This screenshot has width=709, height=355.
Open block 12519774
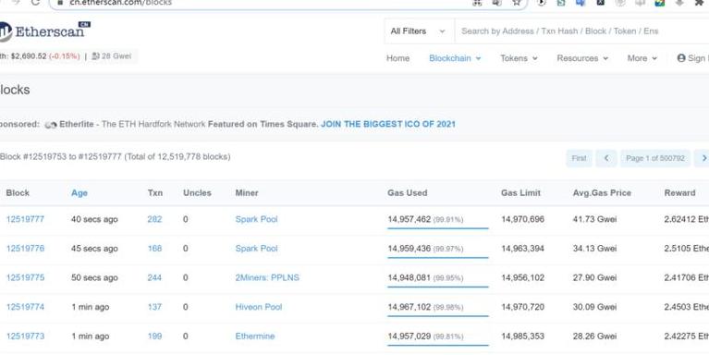click(x=25, y=307)
